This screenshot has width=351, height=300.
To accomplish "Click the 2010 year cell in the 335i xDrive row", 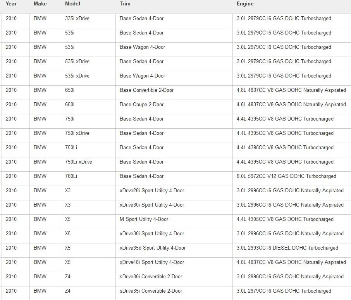I will click(11, 18).
